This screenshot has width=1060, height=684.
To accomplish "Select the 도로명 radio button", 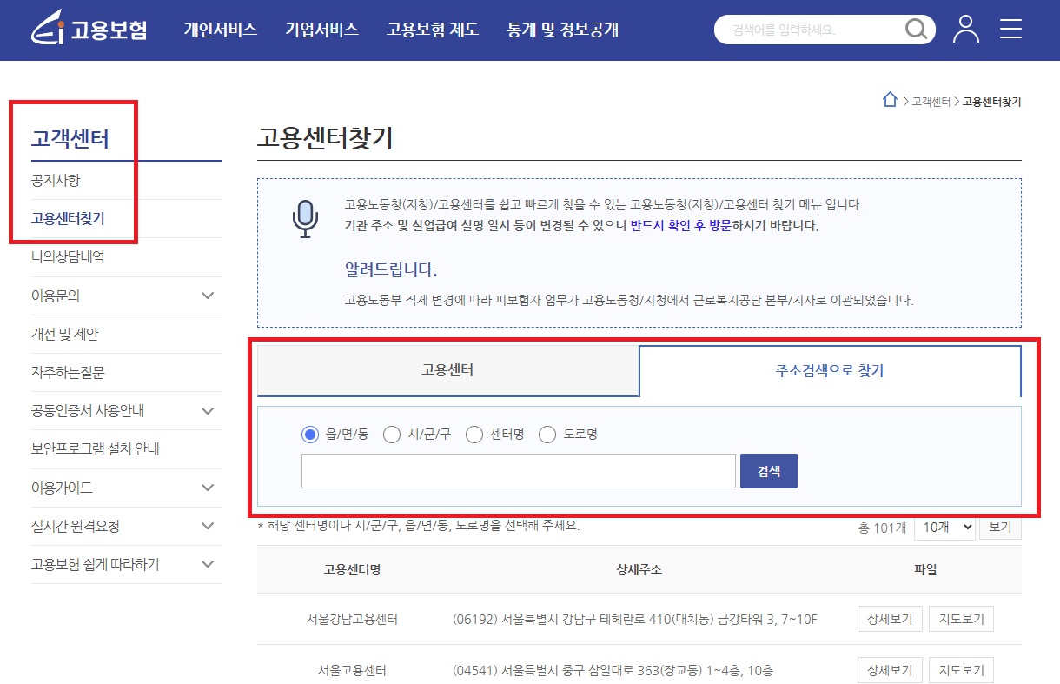I will point(547,435).
